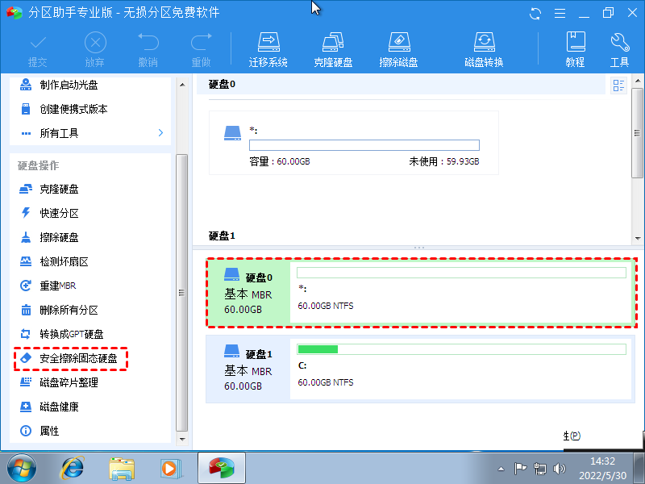The width and height of the screenshot is (645, 484).
Task: Click the 撤销 (Undo) toolbar icon
Action: pyautogui.click(x=148, y=50)
